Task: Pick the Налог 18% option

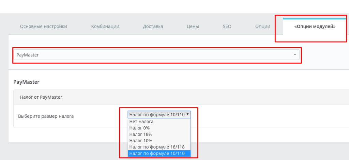Action: 140,134
